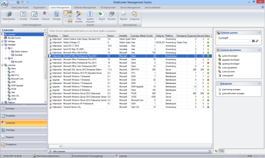Open the Inventar ribbon icon
This screenshot has height=158, width=265.
coord(23,15)
